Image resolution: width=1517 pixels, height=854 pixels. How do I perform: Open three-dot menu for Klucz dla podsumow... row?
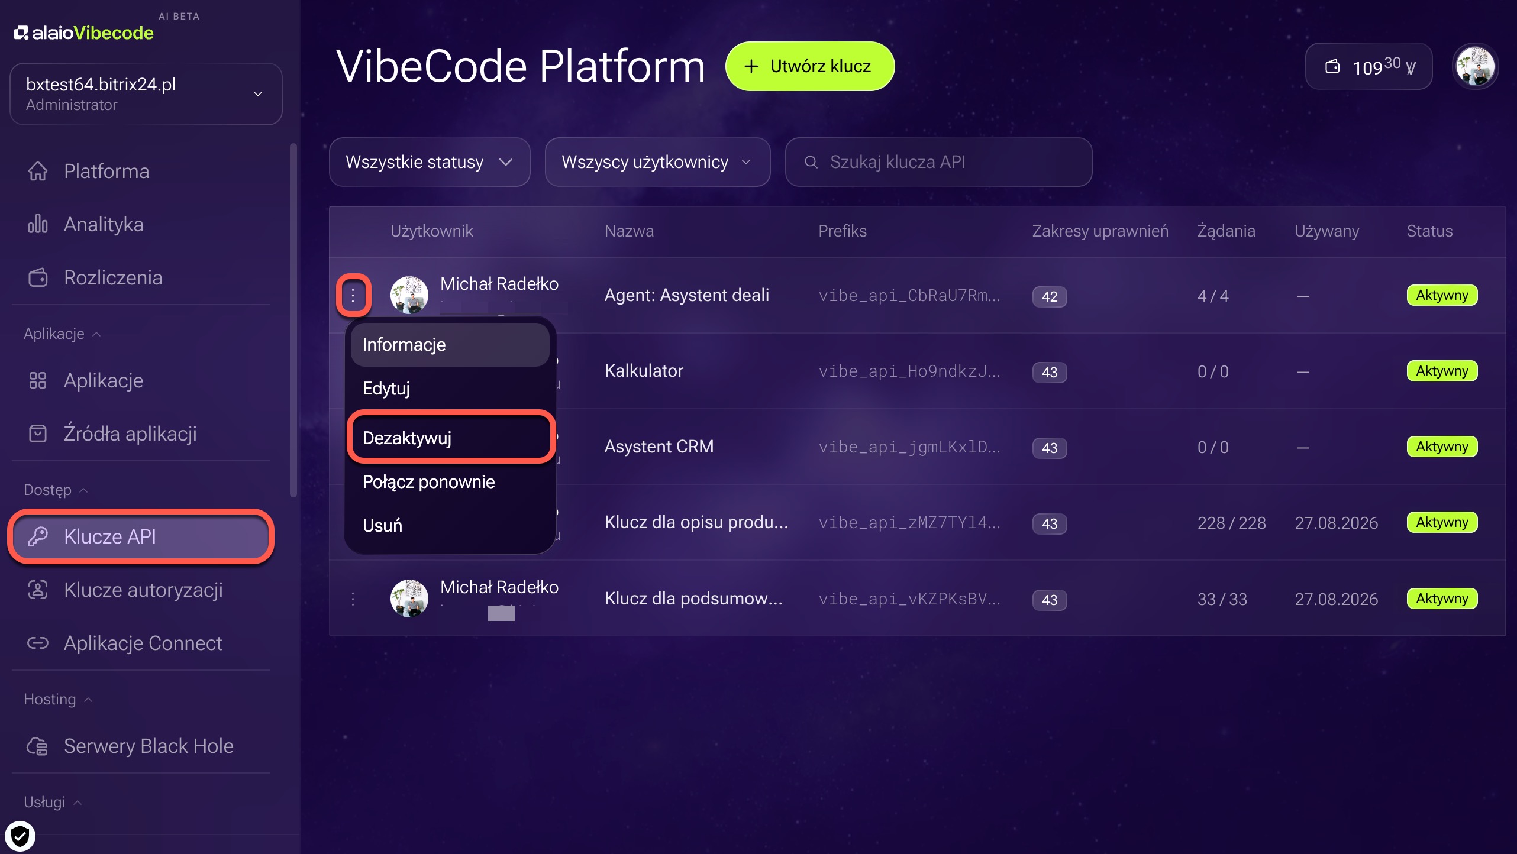pos(353,599)
